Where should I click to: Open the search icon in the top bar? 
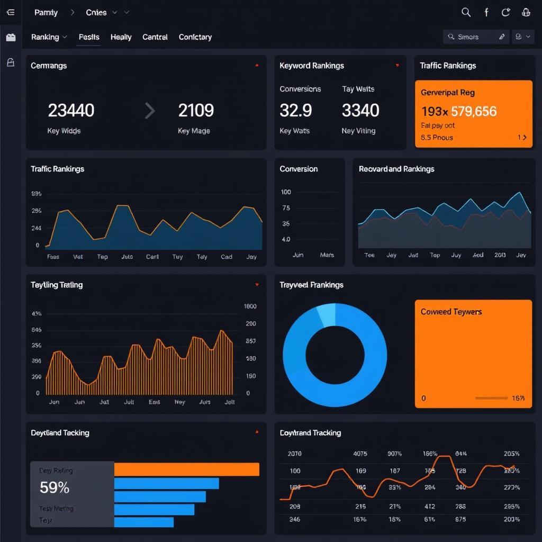pos(466,12)
